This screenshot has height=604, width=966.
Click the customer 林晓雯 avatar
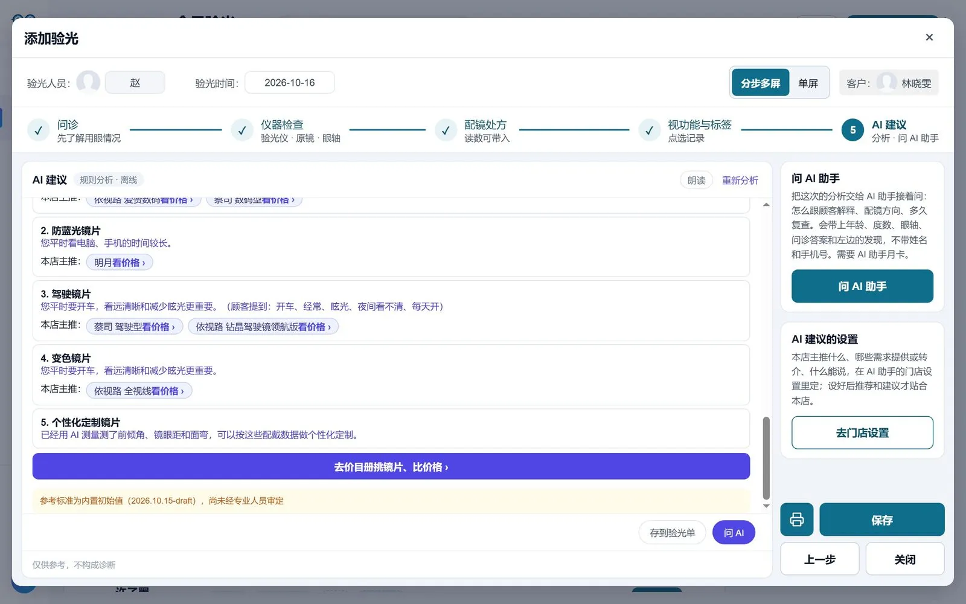tap(886, 82)
